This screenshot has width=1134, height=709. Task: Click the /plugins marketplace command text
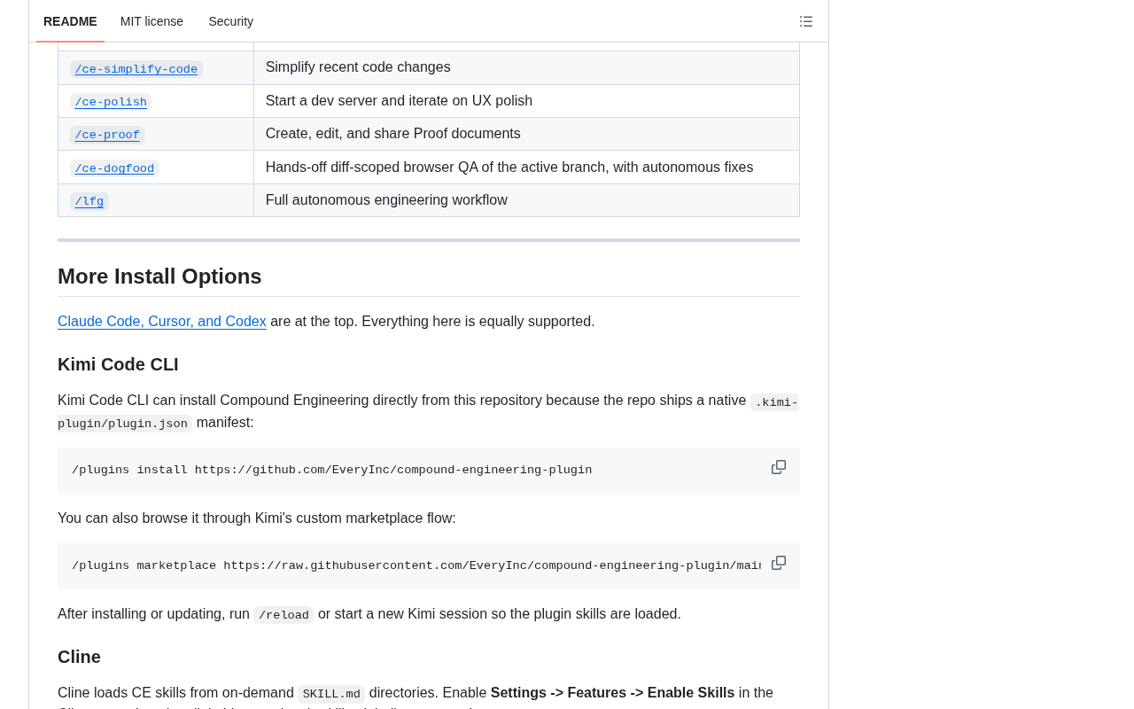tap(416, 566)
